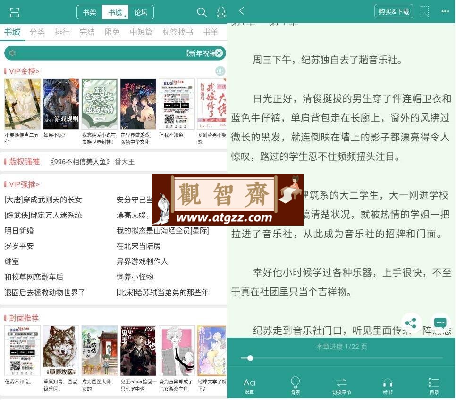
Task: Switch to 论坛 tab
Action: [141, 12]
